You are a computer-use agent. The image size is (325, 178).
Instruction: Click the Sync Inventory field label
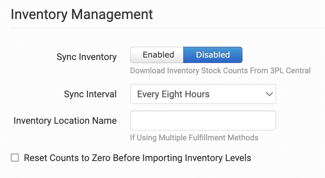pos(86,57)
